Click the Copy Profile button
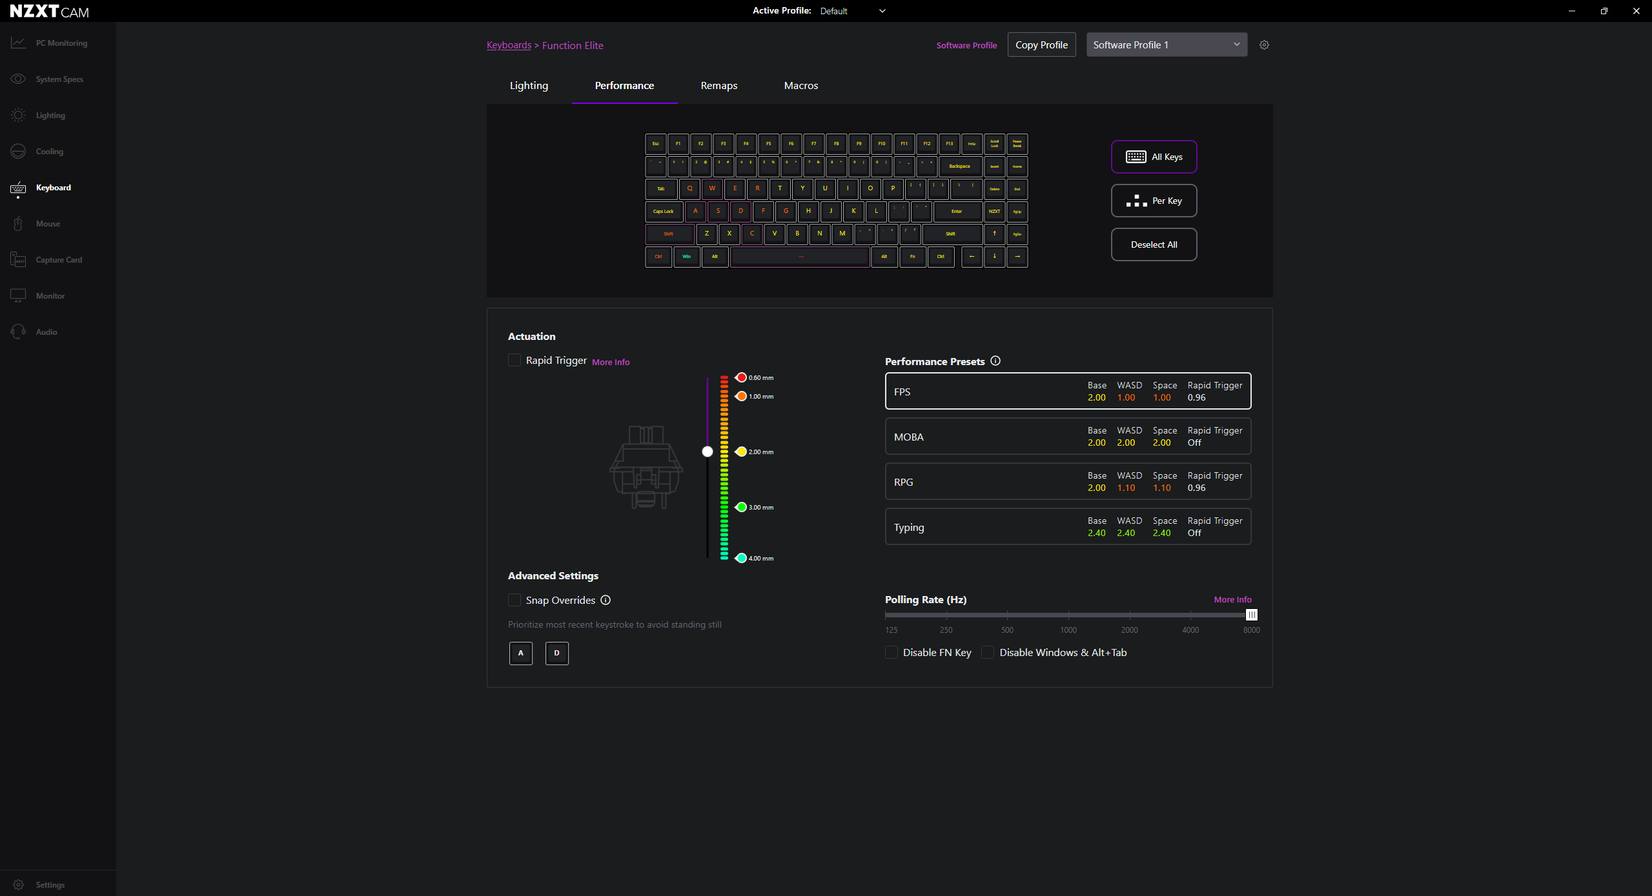The width and height of the screenshot is (1652, 896). (x=1041, y=45)
